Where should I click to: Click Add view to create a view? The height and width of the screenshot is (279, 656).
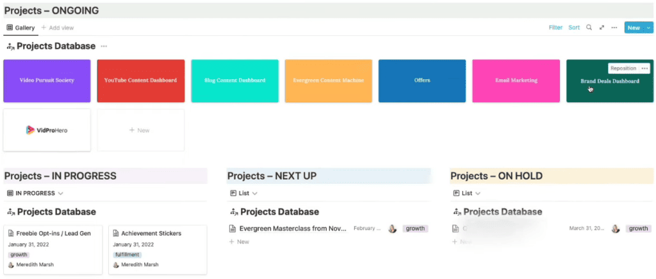click(57, 28)
